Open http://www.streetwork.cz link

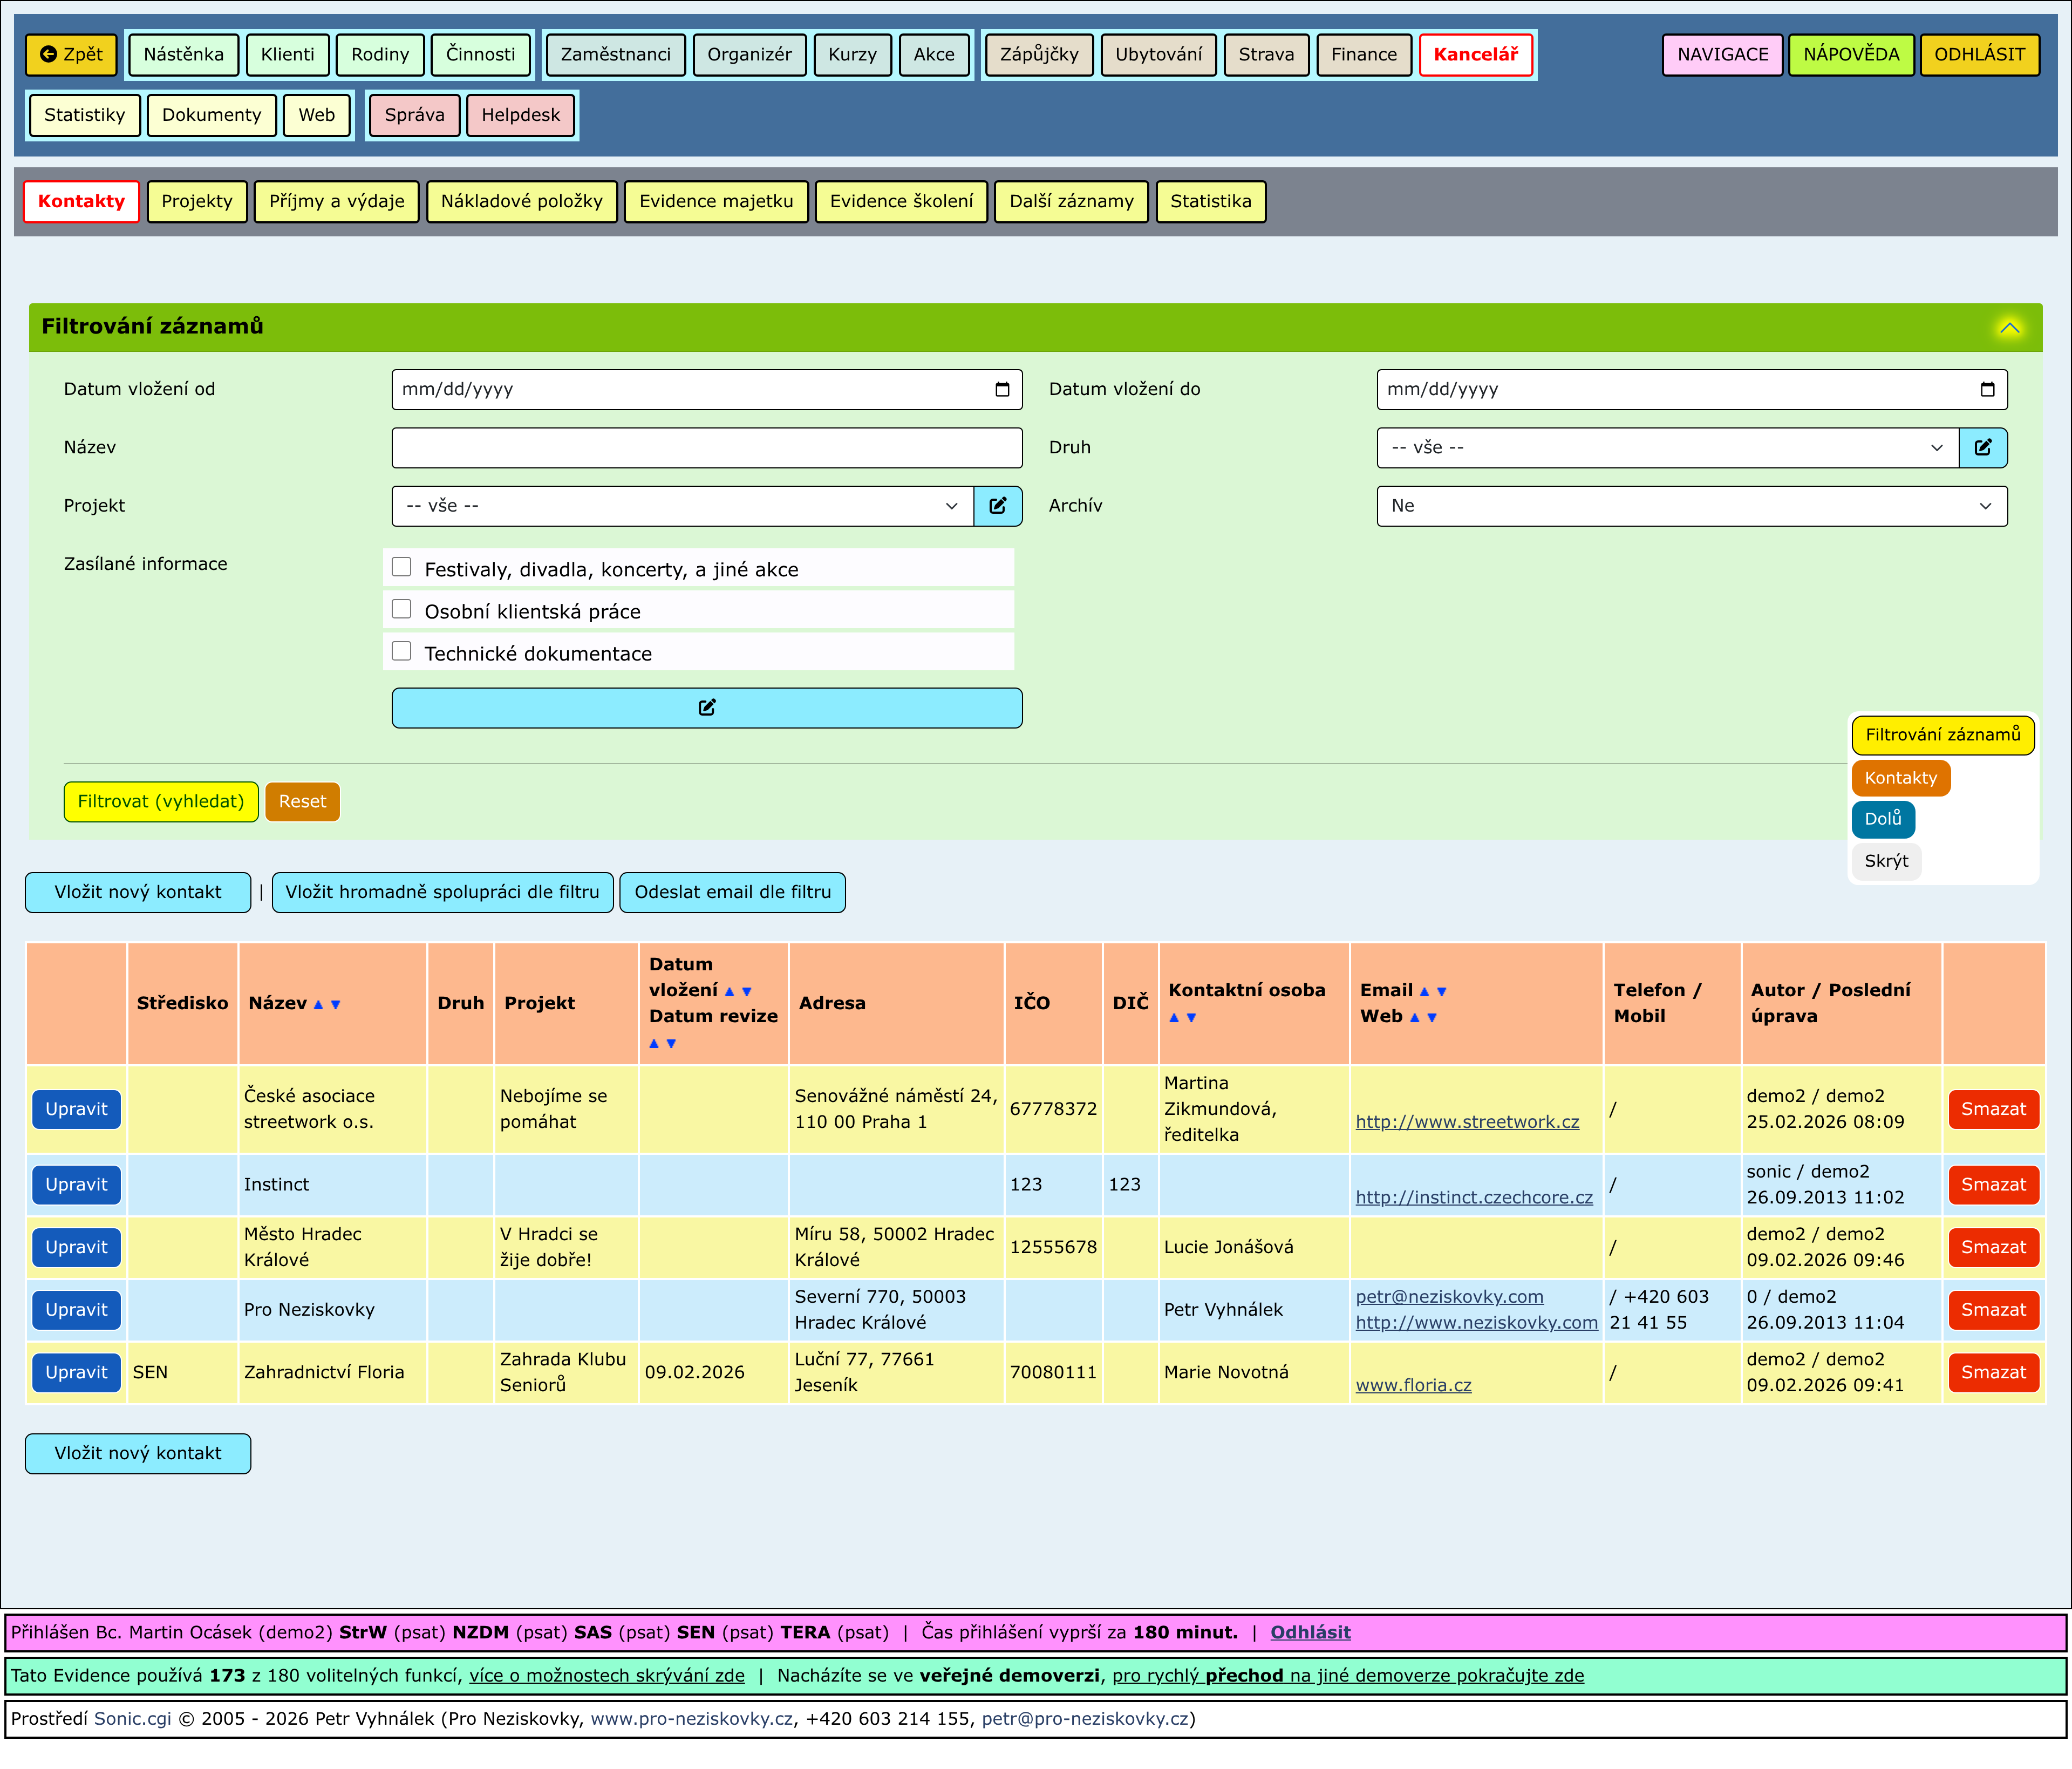pos(1467,1122)
